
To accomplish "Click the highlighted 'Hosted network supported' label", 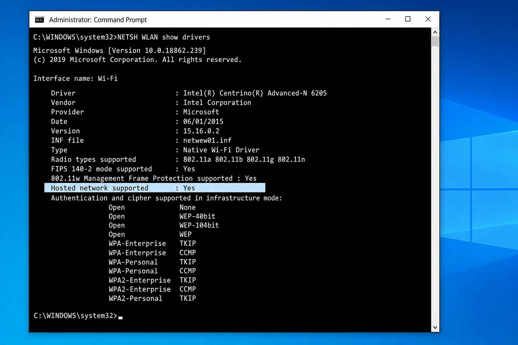I will (x=99, y=188).
